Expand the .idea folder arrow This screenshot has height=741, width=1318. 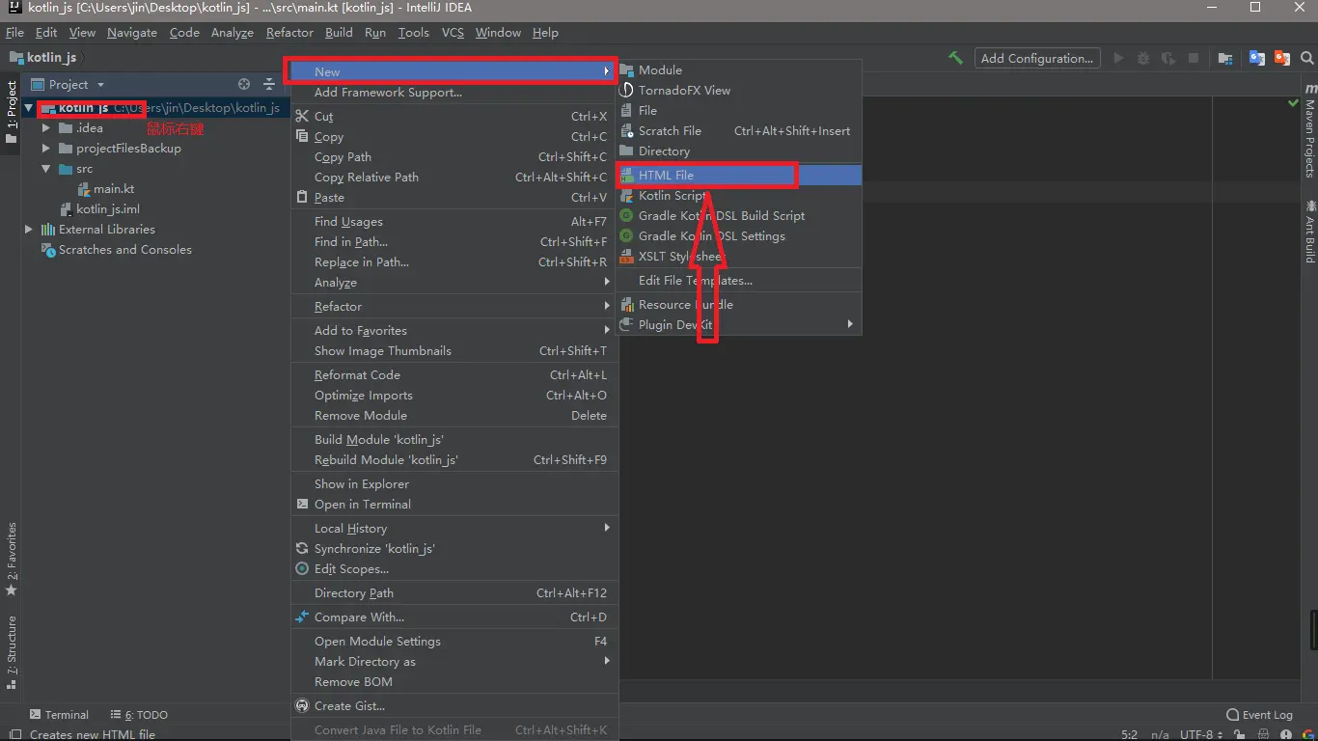click(x=46, y=128)
